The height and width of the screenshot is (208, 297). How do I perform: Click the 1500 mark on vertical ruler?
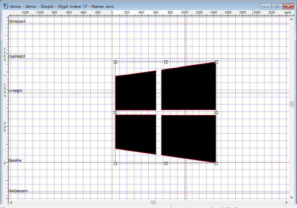pyautogui.click(x=5, y=55)
